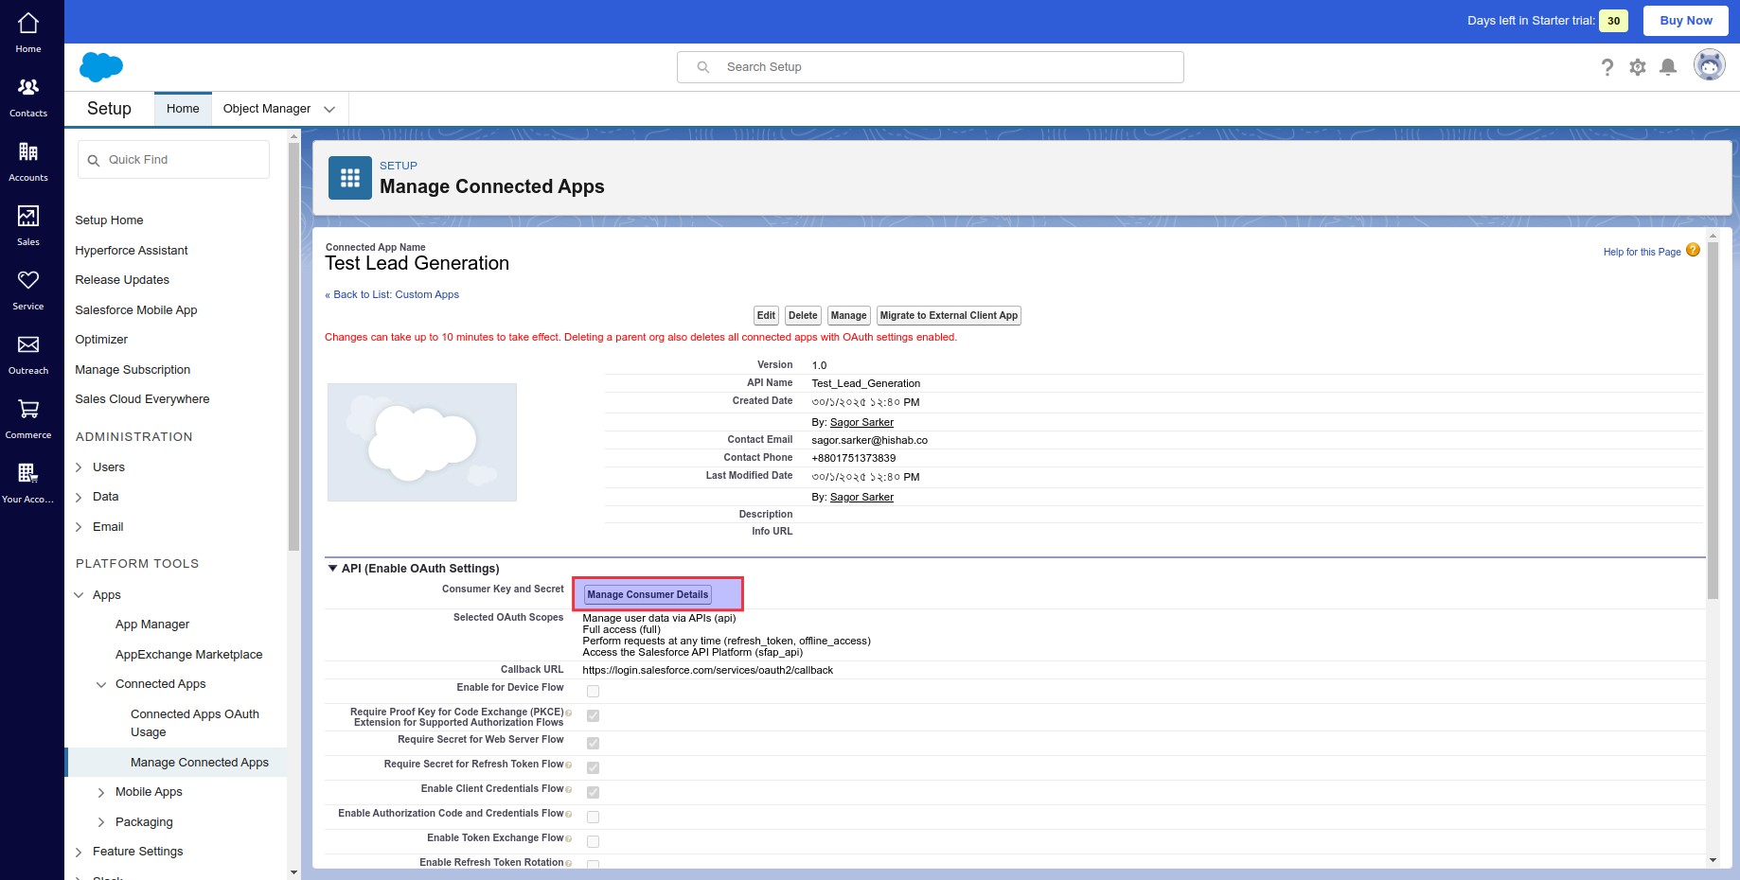Click the main content vertical scrollbar
1740x880 pixels.
tap(1713, 420)
